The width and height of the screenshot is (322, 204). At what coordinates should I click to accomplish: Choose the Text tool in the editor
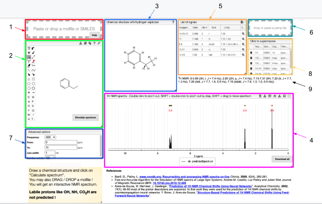pyautogui.click(x=33, y=66)
